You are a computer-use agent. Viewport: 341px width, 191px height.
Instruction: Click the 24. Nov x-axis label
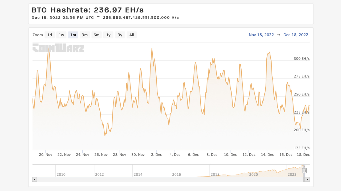tap(83, 155)
